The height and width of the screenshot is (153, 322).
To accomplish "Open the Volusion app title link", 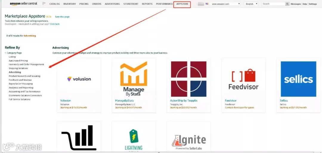I will point(66,101).
